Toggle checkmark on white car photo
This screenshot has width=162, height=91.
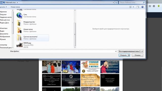(45, 63)
